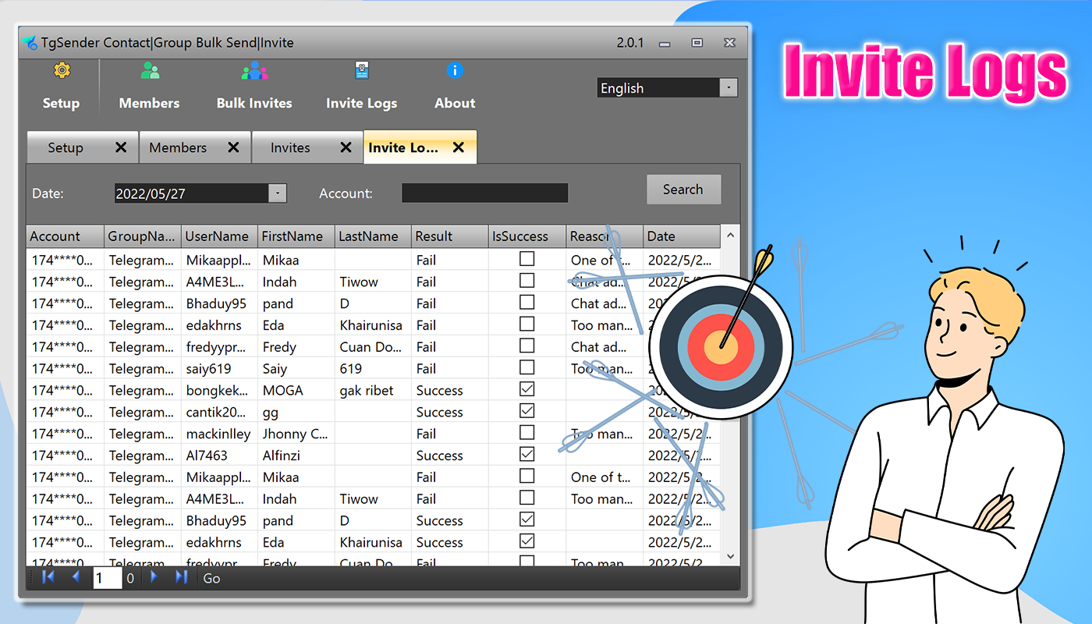Open the Bulk Invites group icon
1092x624 pixels.
pos(254,72)
